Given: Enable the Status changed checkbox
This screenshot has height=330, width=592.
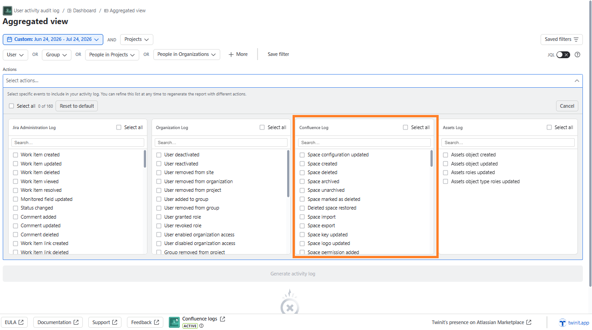Looking at the screenshot, I should pos(15,208).
